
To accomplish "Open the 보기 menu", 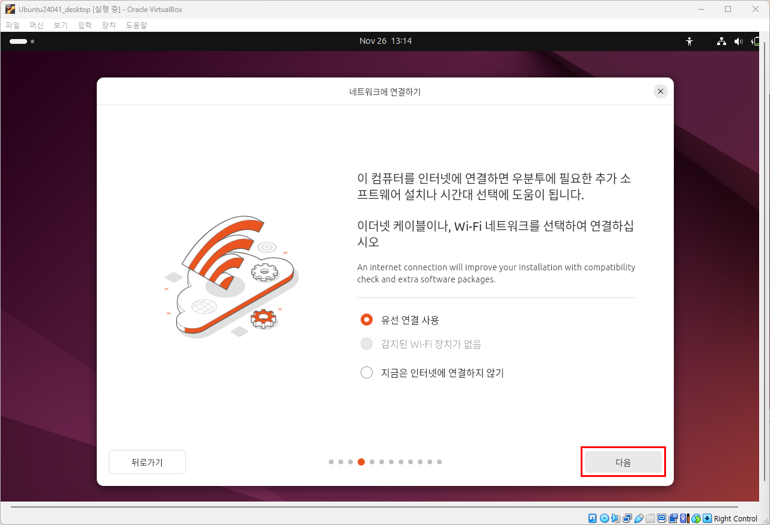I will pos(61,25).
